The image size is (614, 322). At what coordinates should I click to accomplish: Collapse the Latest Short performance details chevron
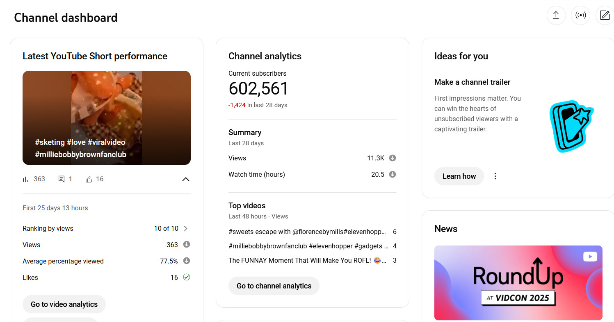pos(186,179)
